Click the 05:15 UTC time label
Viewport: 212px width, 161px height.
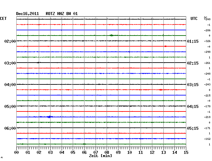coord(193,128)
